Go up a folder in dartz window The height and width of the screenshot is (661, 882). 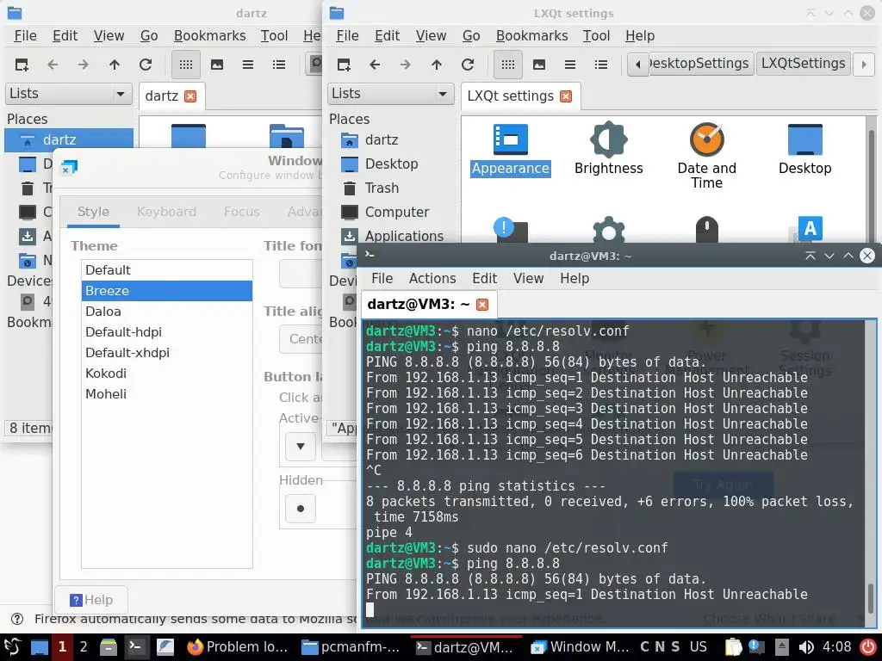click(115, 65)
